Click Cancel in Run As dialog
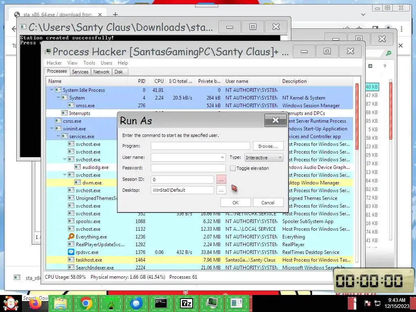This screenshot has height=312, width=416. [268, 202]
